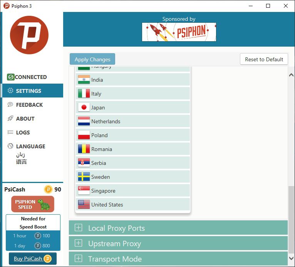Image resolution: width=295 pixels, height=267 pixels.
Task: Open the Settings tab
Action: [x=33, y=91]
